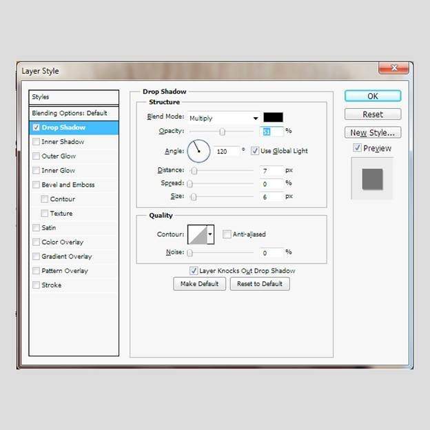
Task: Select Blending Options: Default
Action: [x=70, y=113]
